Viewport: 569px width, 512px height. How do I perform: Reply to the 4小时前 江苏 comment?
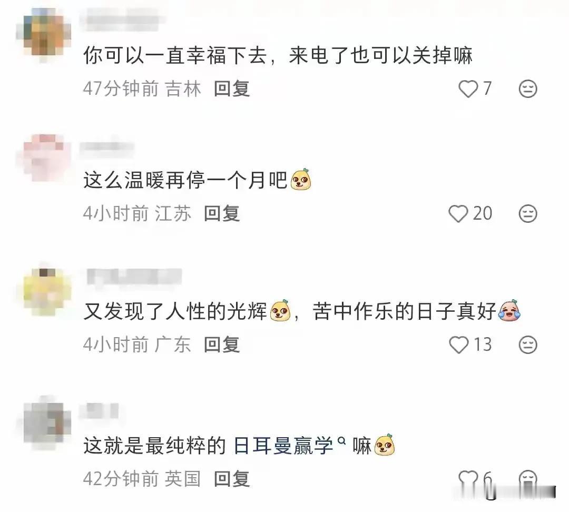click(x=222, y=213)
